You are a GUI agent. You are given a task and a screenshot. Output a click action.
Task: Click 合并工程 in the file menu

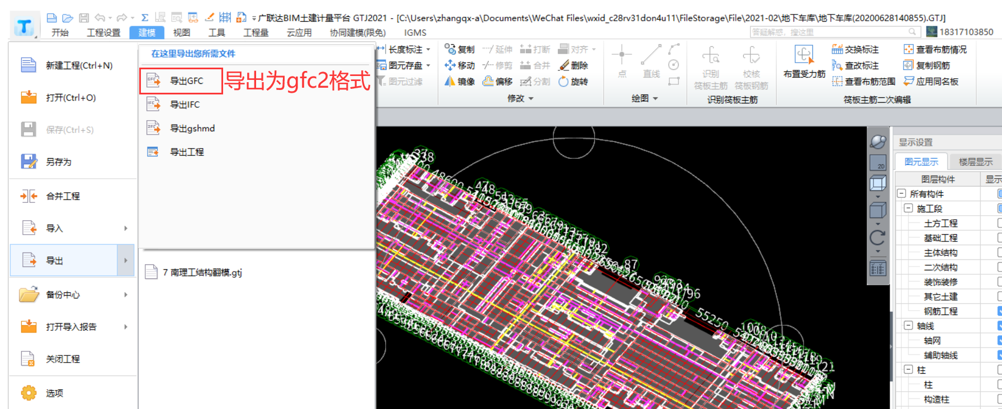coord(73,196)
